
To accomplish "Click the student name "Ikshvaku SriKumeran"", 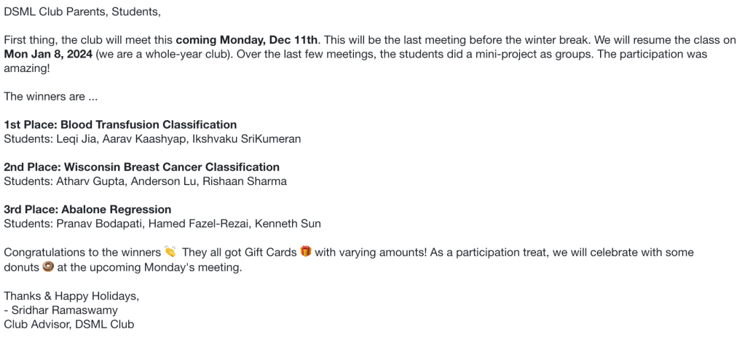I will (x=246, y=138).
